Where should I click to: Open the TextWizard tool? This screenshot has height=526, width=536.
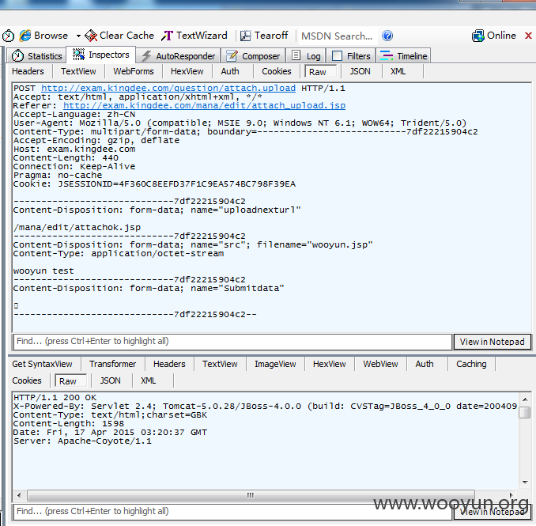[x=194, y=36]
